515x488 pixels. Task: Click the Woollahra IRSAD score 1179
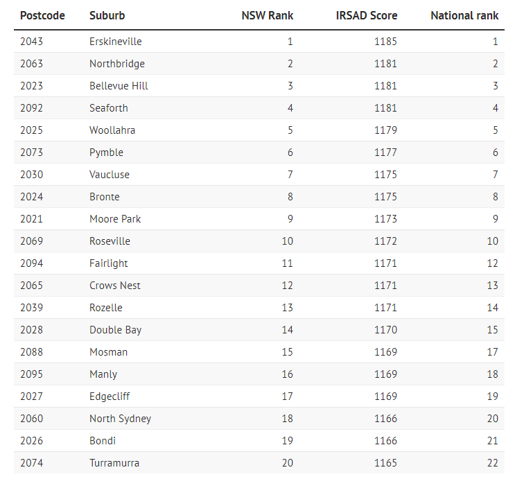[385, 130]
